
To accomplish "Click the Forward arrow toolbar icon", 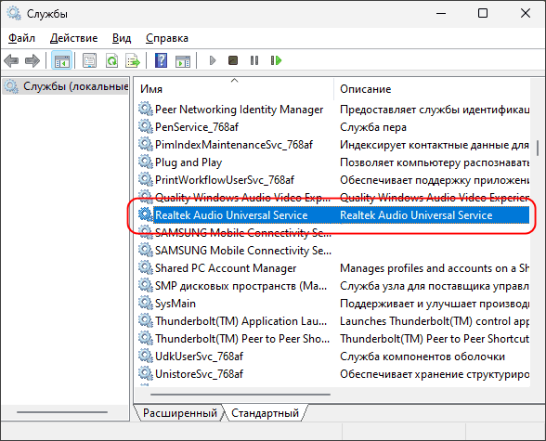I will (x=32, y=61).
